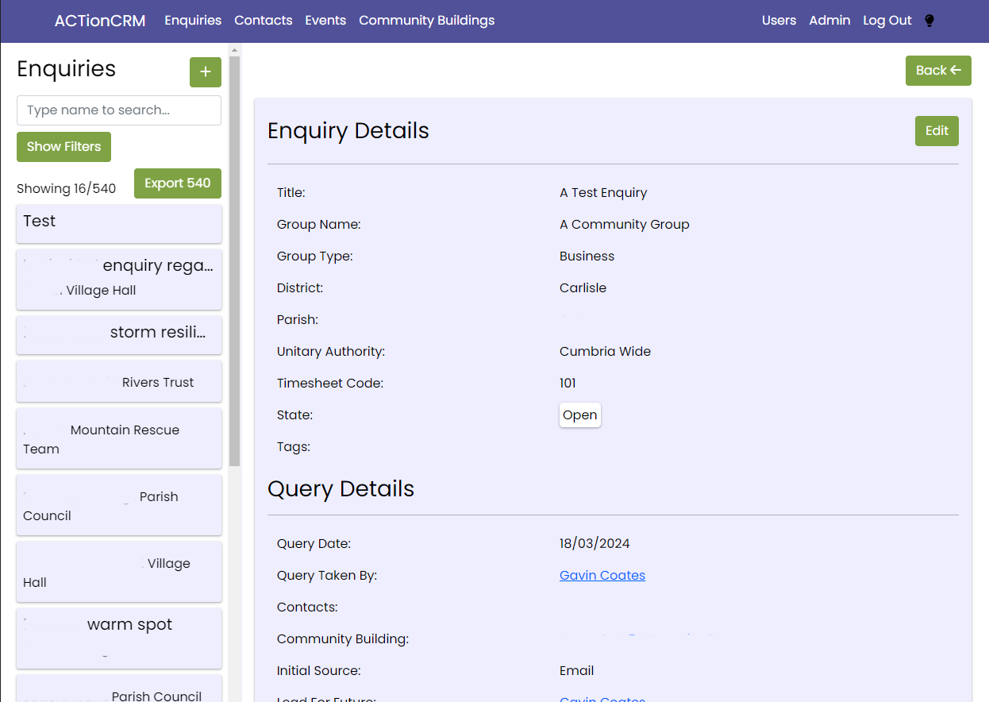Focus the name search input field
The width and height of the screenshot is (989, 702).
click(119, 110)
